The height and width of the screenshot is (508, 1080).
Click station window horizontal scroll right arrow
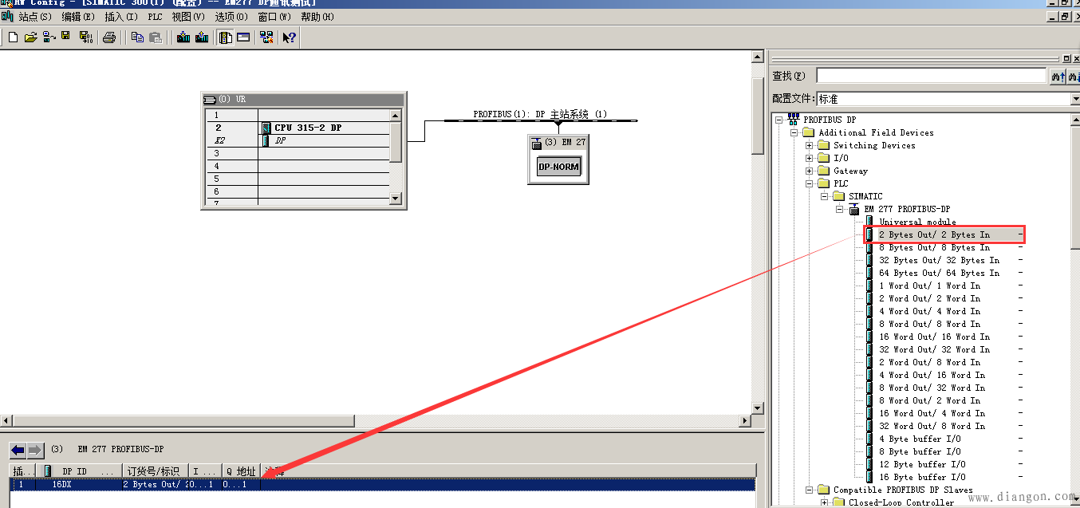click(x=746, y=420)
